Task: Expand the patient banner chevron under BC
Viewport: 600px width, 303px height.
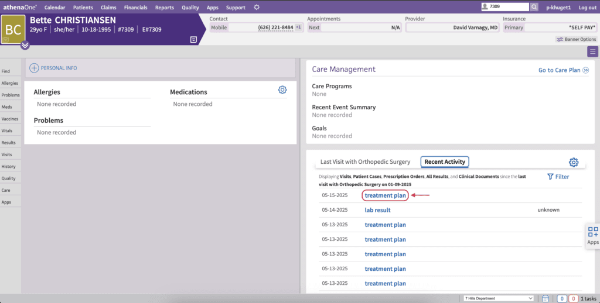Action: (x=25, y=46)
